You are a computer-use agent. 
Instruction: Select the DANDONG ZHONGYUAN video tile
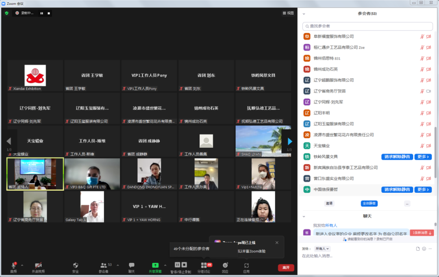click(149, 174)
